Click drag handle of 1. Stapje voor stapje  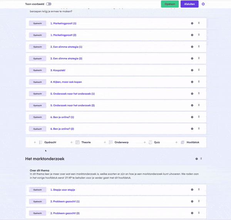click(x=199, y=189)
